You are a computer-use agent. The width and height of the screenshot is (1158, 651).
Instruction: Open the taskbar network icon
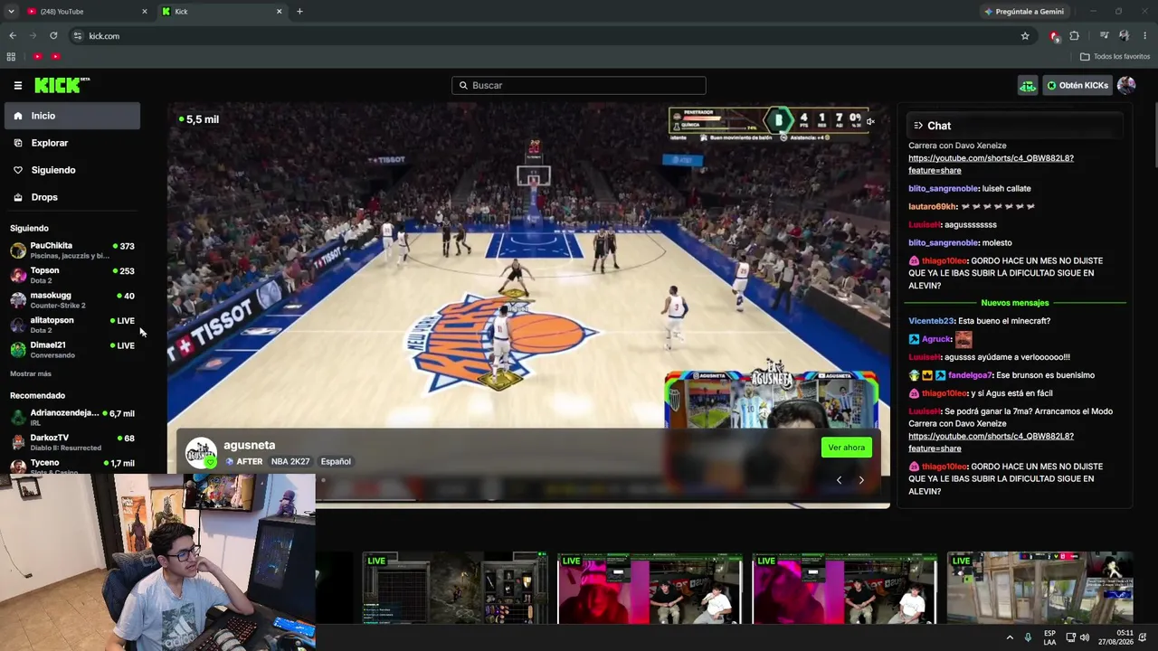point(1070,637)
